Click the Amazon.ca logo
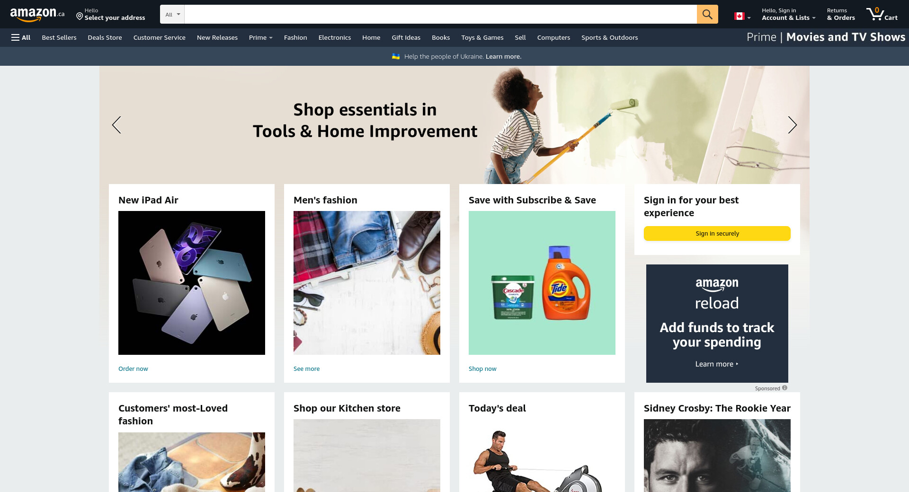The height and width of the screenshot is (492, 909). (x=37, y=15)
